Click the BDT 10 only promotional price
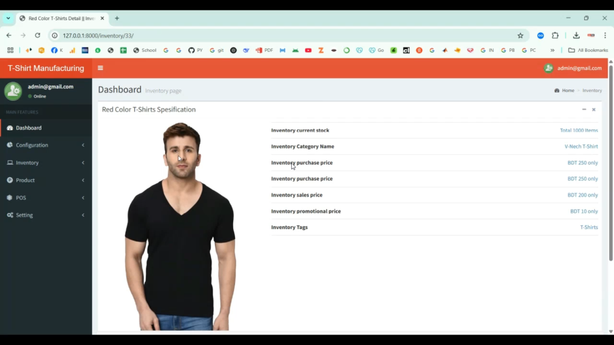 point(584,211)
